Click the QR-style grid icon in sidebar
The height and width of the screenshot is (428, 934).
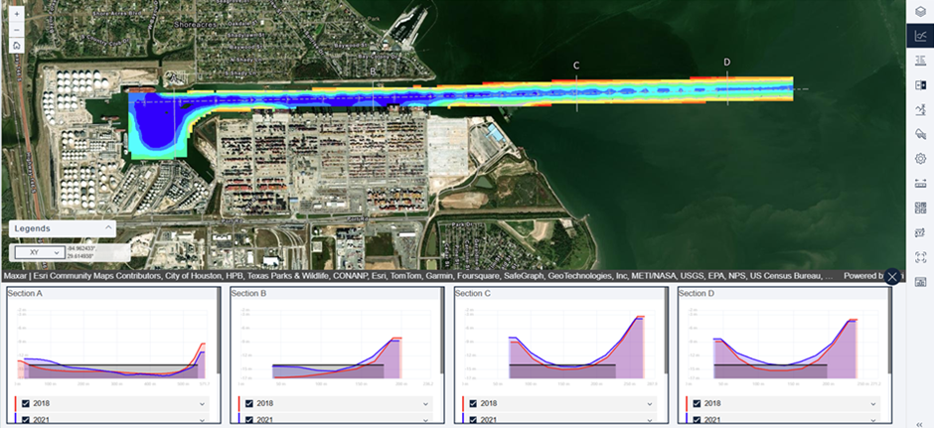920,208
